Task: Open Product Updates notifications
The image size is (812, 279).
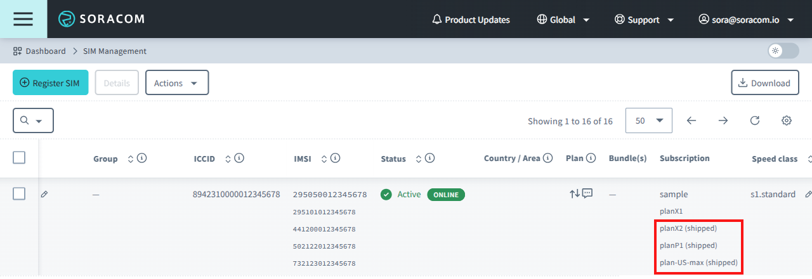Action: tap(471, 20)
